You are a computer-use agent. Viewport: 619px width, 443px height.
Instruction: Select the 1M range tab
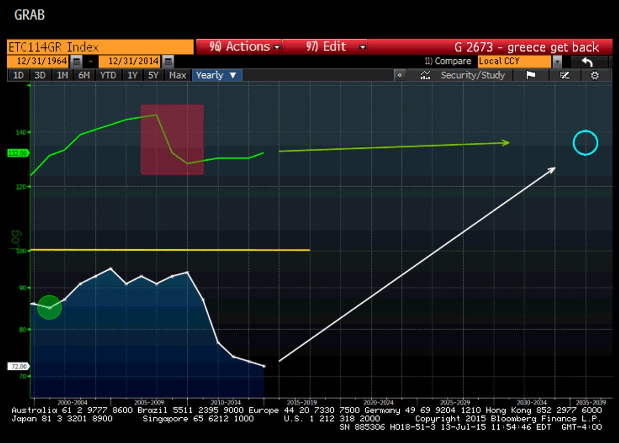62,75
